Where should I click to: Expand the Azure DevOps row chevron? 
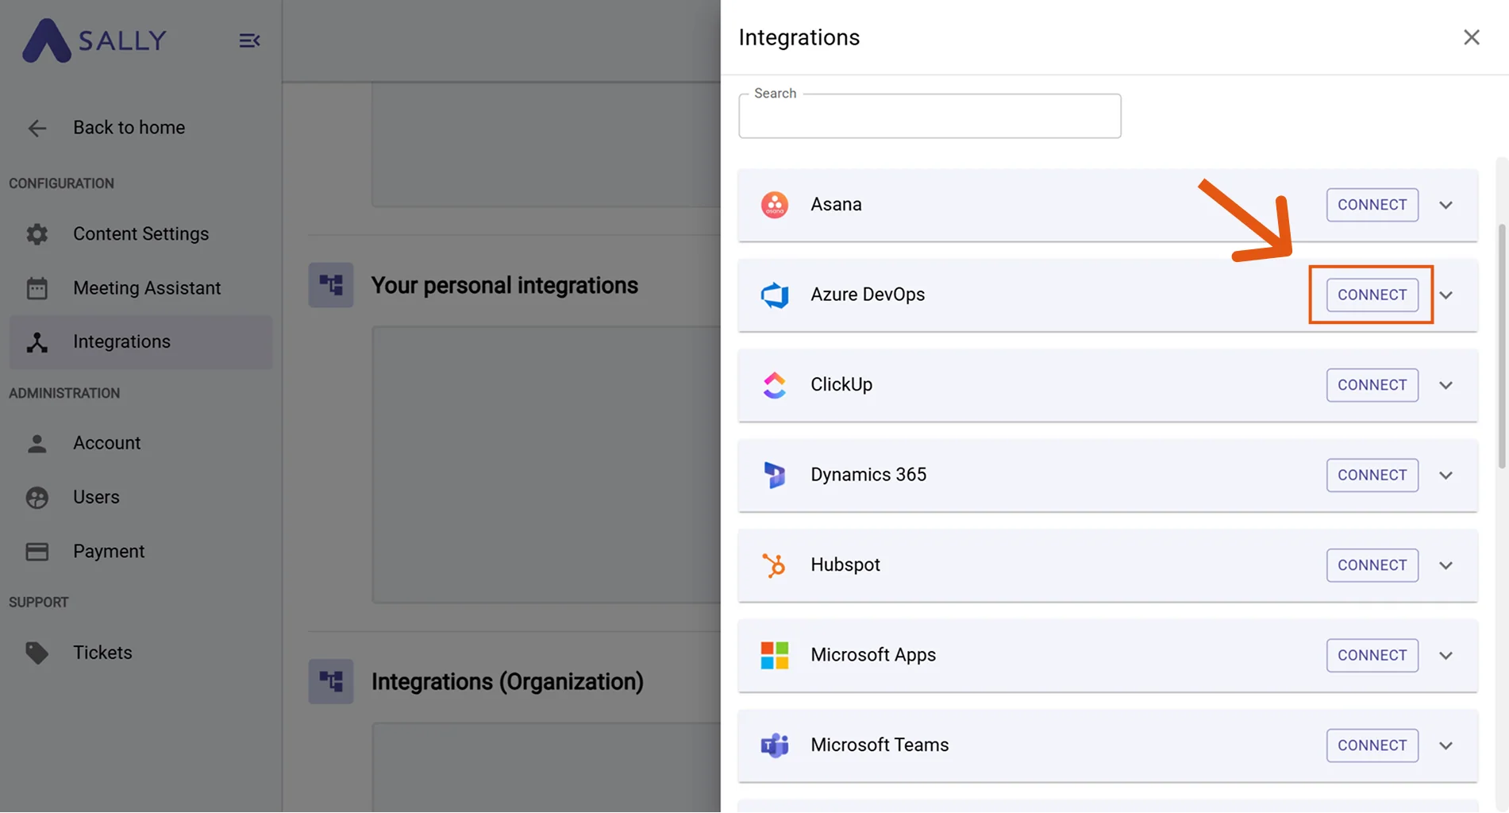click(1446, 295)
